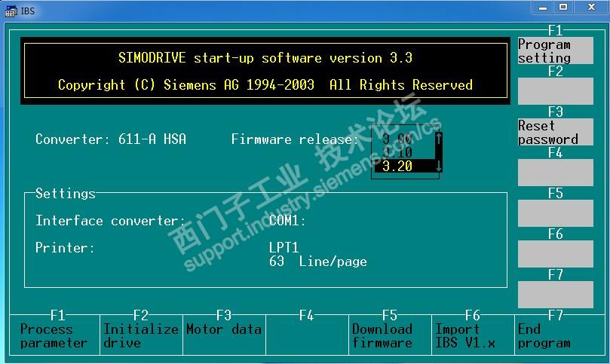The height and width of the screenshot is (364, 610).
Task: Maximize the IBS window
Action: click(563, 8)
